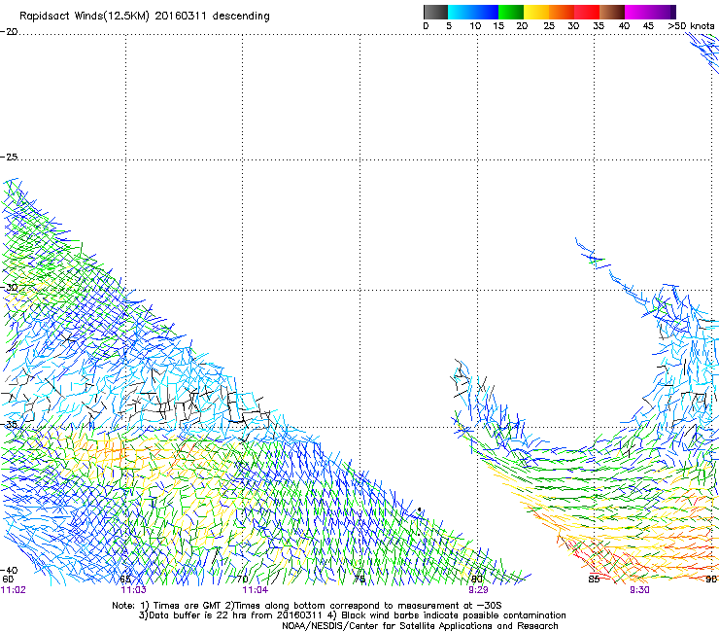Click the brown 35-40 knots legend segment
719x632 pixels.
[612, 12]
